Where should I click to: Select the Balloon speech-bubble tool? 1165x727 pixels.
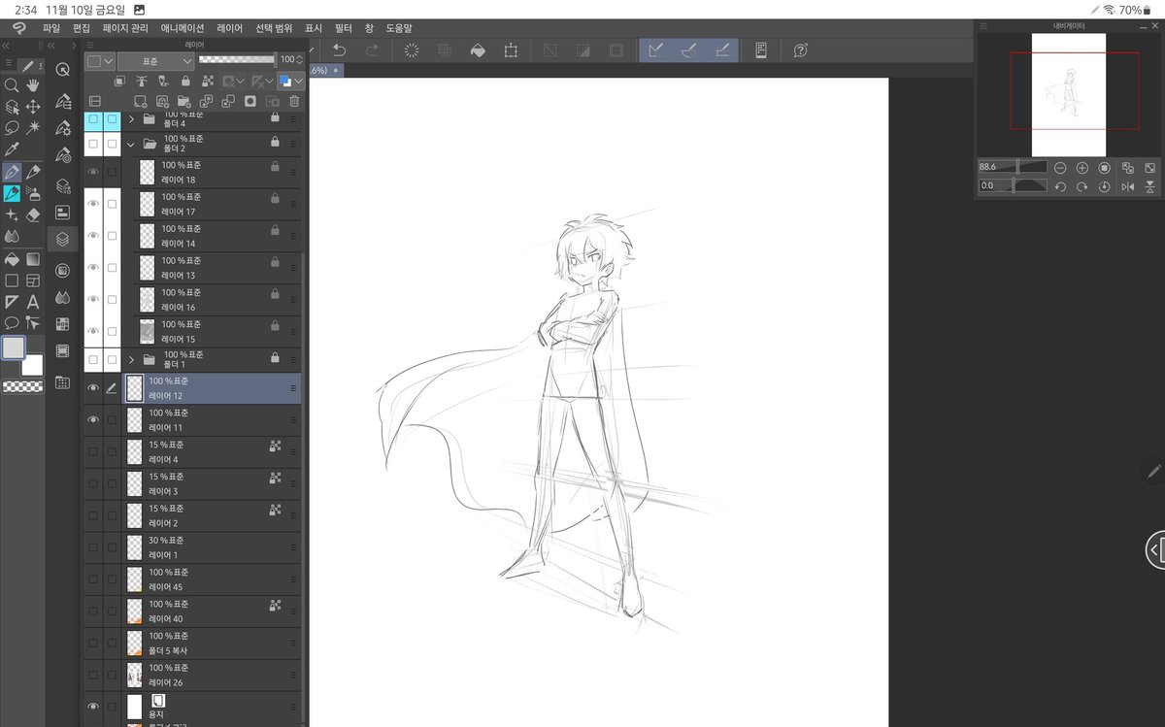[12, 323]
